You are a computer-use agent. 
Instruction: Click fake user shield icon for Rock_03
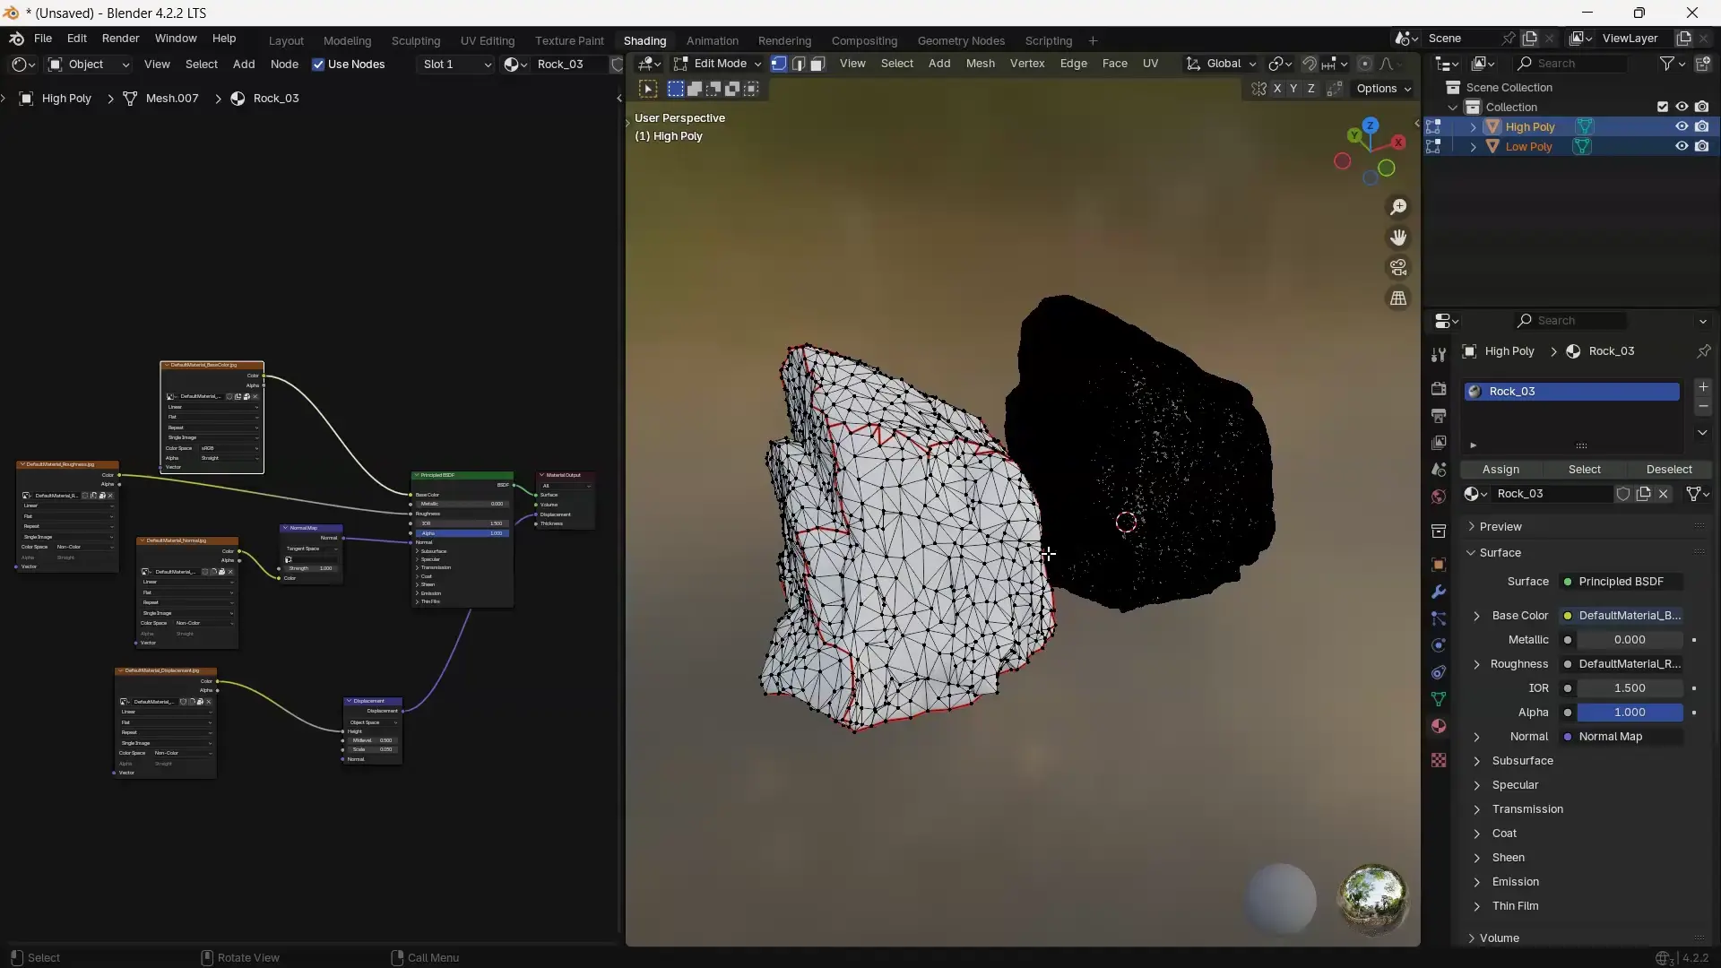[x=1623, y=494]
